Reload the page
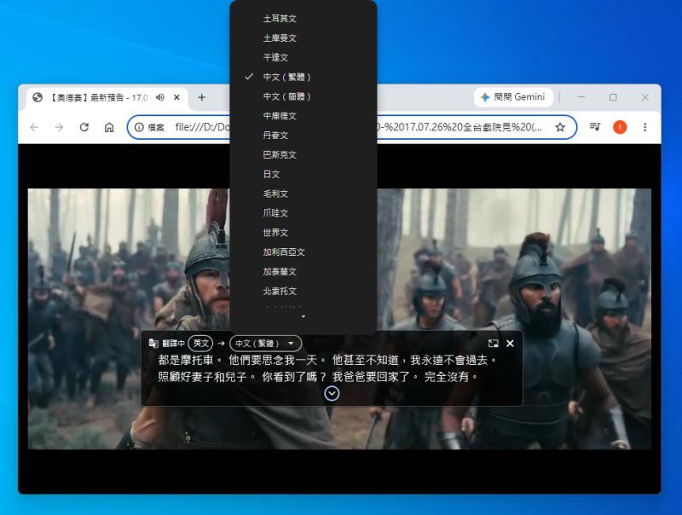This screenshot has width=682, height=515. click(x=84, y=127)
